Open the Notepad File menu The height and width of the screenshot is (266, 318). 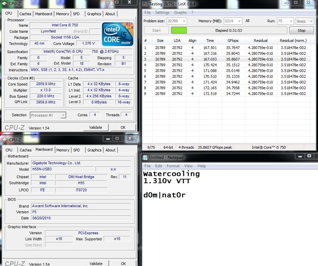(x=148, y=166)
